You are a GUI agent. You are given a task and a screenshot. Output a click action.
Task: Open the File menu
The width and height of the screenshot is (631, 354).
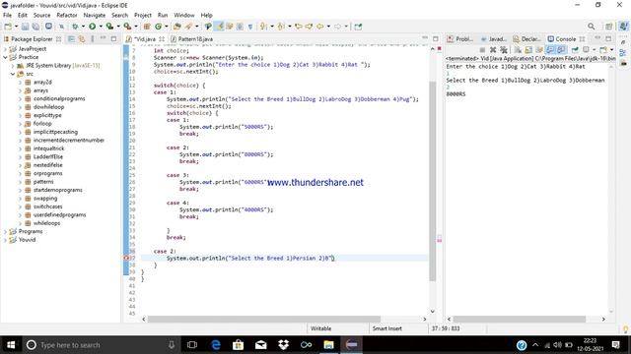pyautogui.click(x=7, y=15)
